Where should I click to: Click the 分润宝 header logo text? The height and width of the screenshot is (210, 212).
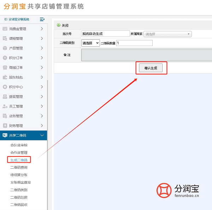[x=15, y=6]
